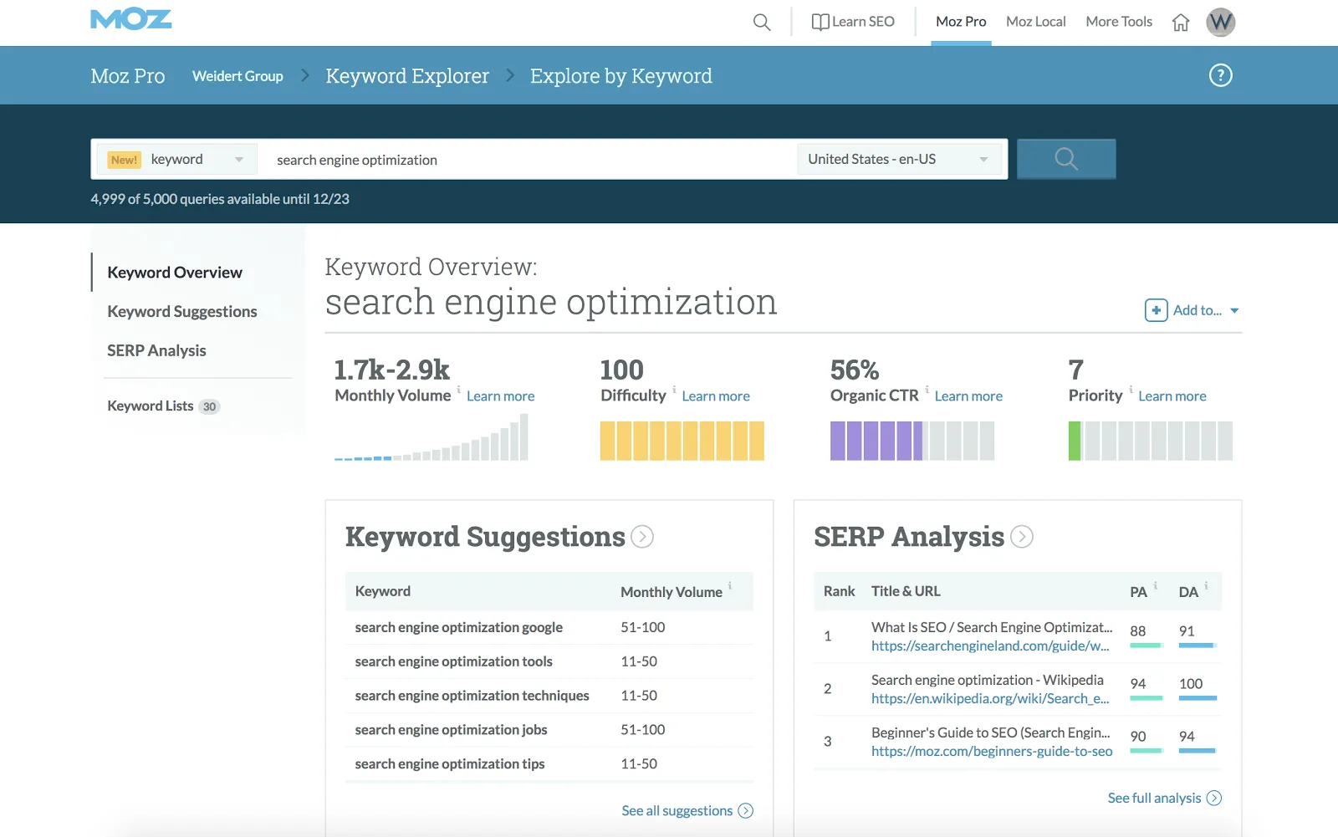Click Weidert Group breadcrumb

[x=237, y=76]
